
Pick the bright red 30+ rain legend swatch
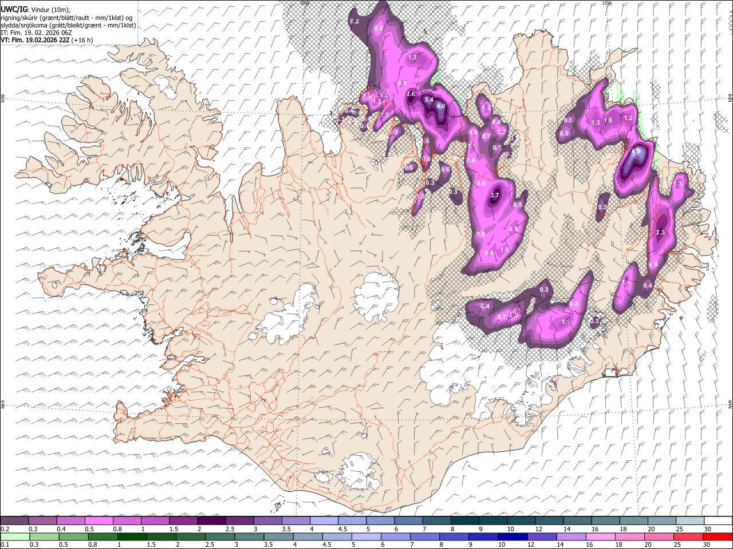(x=718, y=536)
